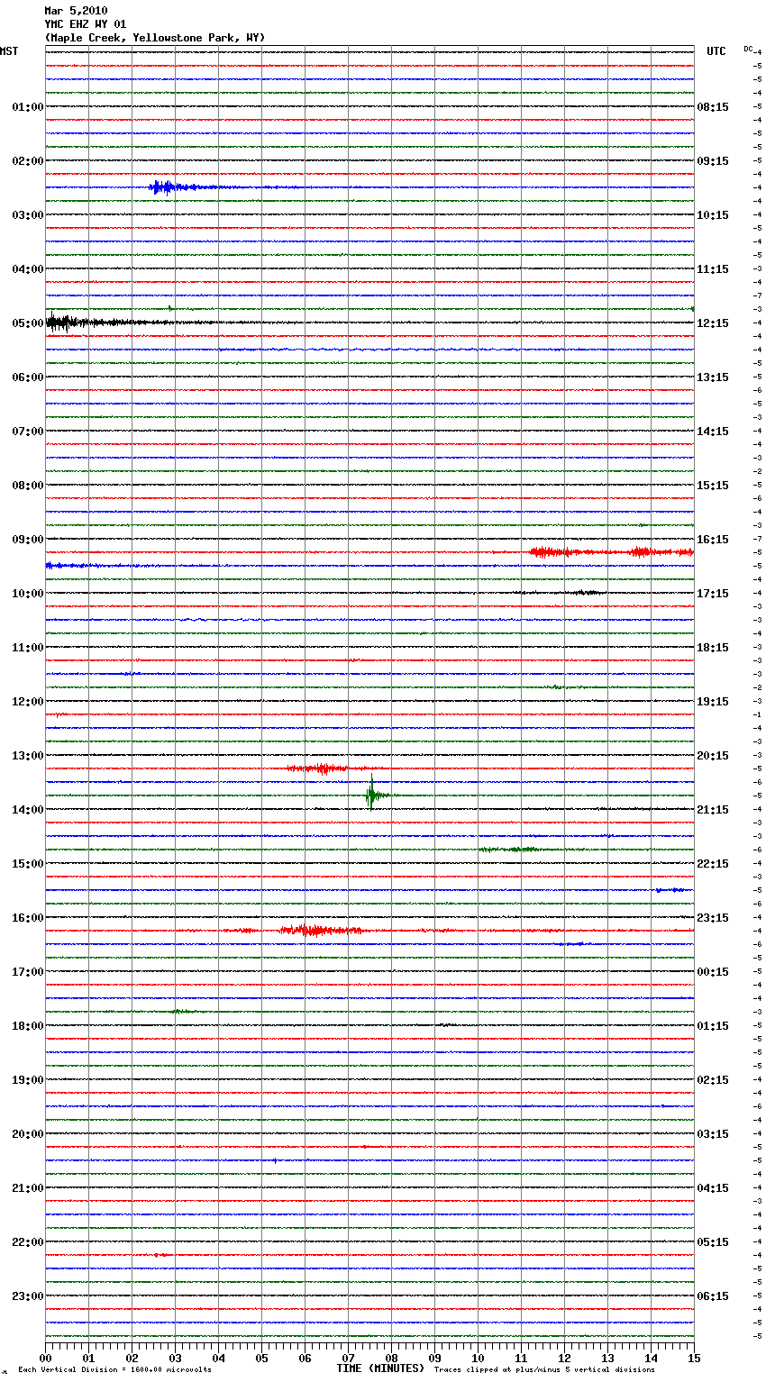Click the '06:15' UTC time label
Viewport: 766px width, 1382px height.
(713, 1296)
